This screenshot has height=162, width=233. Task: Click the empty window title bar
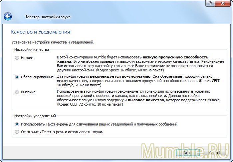(x=100, y=3)
